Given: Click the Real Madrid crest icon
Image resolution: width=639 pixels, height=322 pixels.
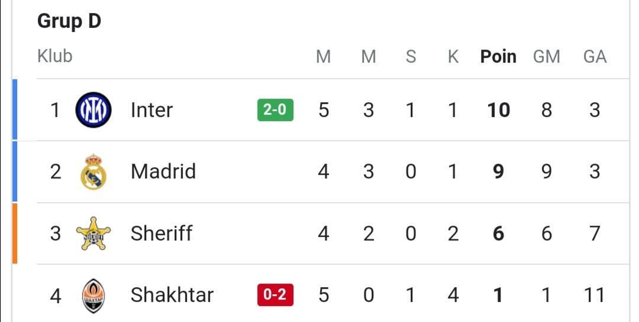Looking at the screenshot, I should [93, 172].
